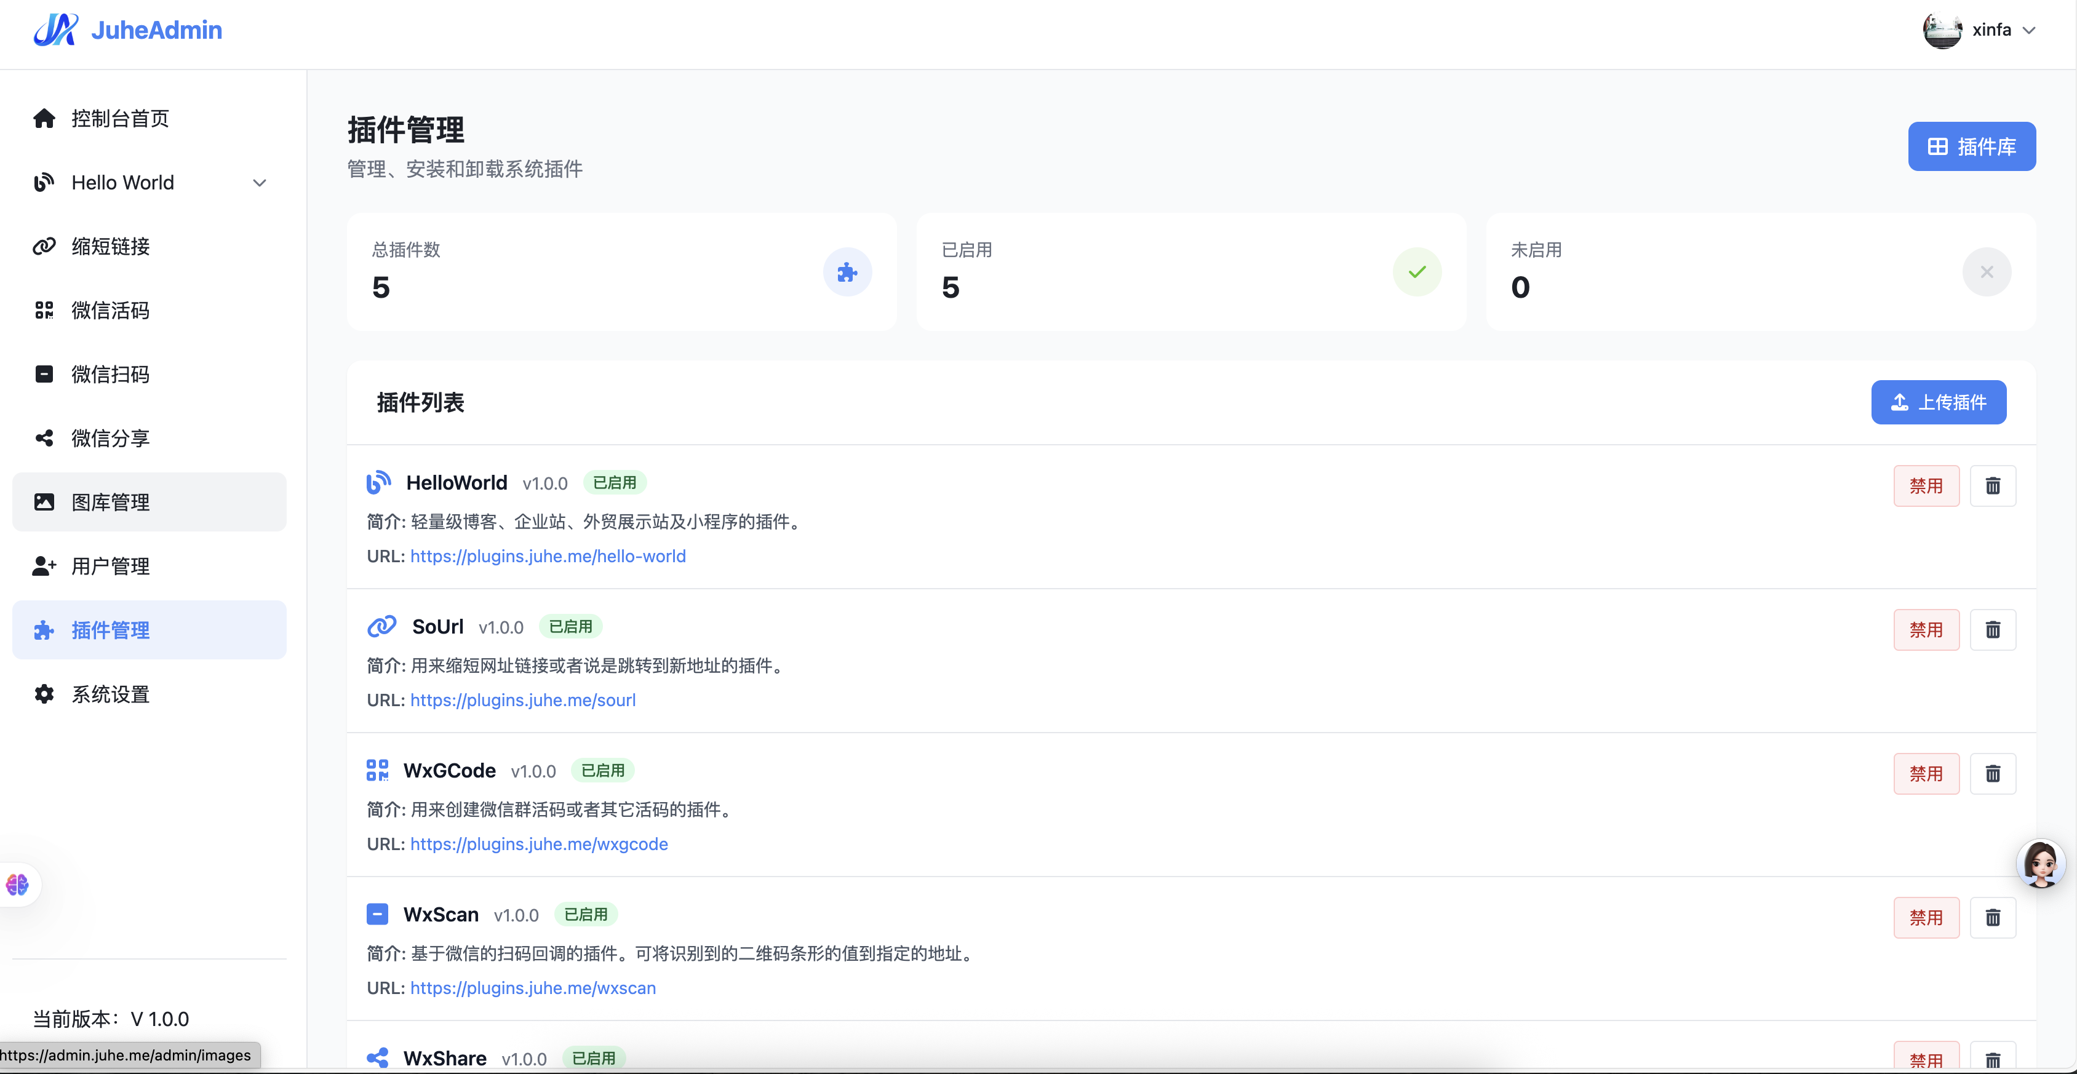Image resolution: width=2077 pixels, height=1074 pixels.
Task: Expand the xinfa account dropdown arrow
Action: 2030,31
